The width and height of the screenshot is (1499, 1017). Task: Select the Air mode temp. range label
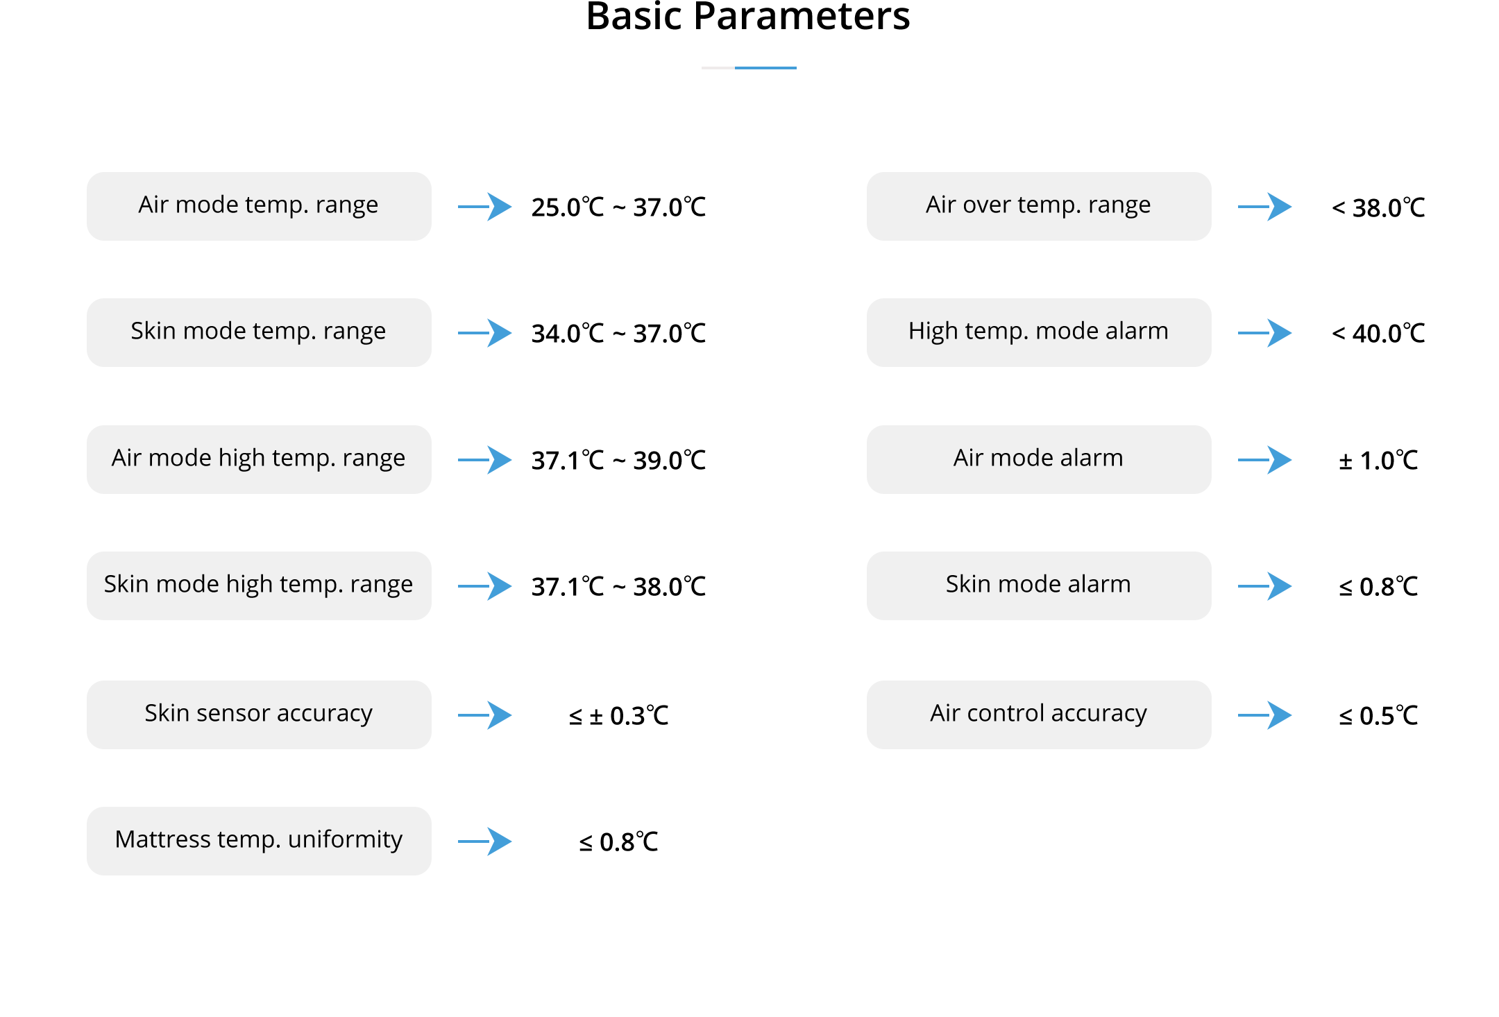coord(259,206)
